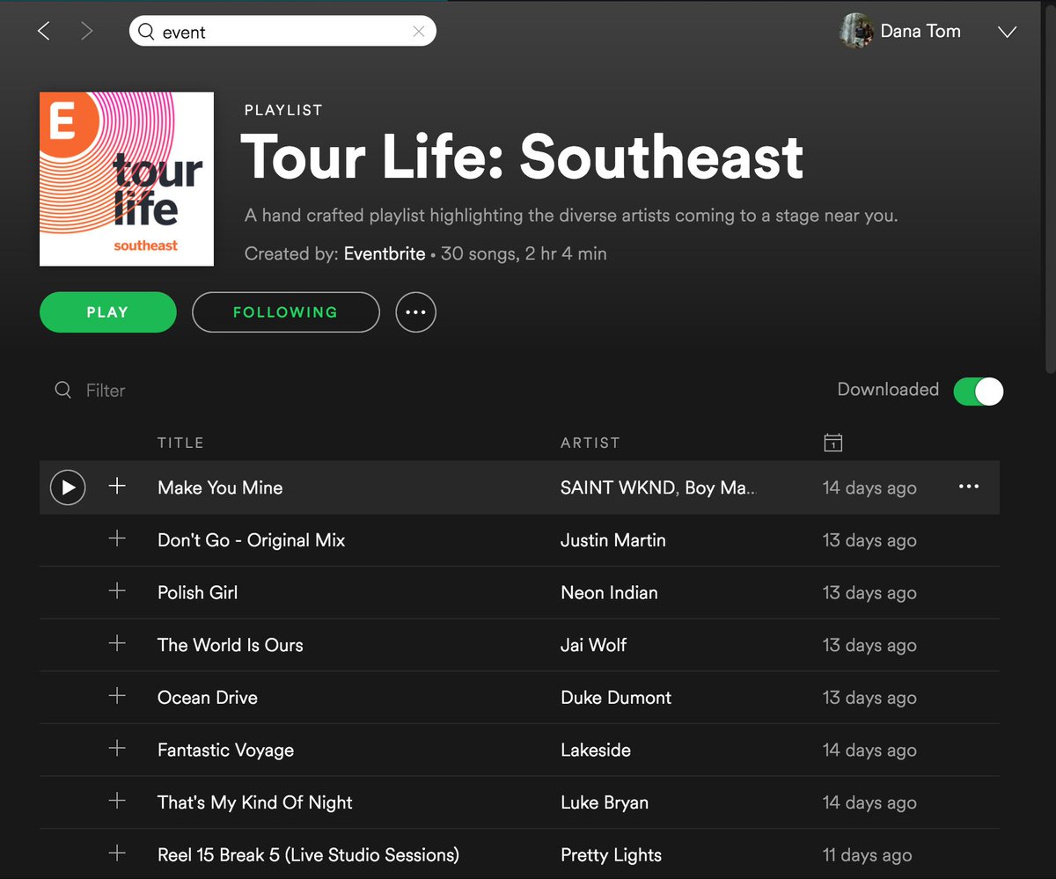
Task: Click the Filter magnifier icon
Action: [63, 390]
